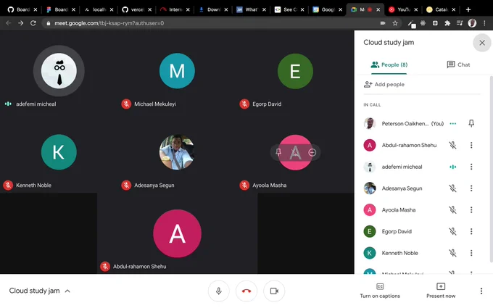Open options for Egorp David
The image size is (493, 308).
pyautogui.click(x=471, y=231)
